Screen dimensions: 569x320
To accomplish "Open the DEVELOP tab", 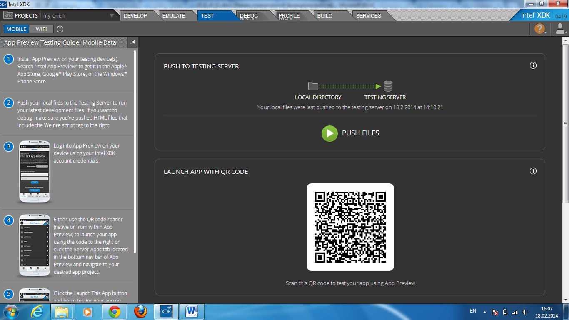I will pyautogui.click(x=135, y=15).
